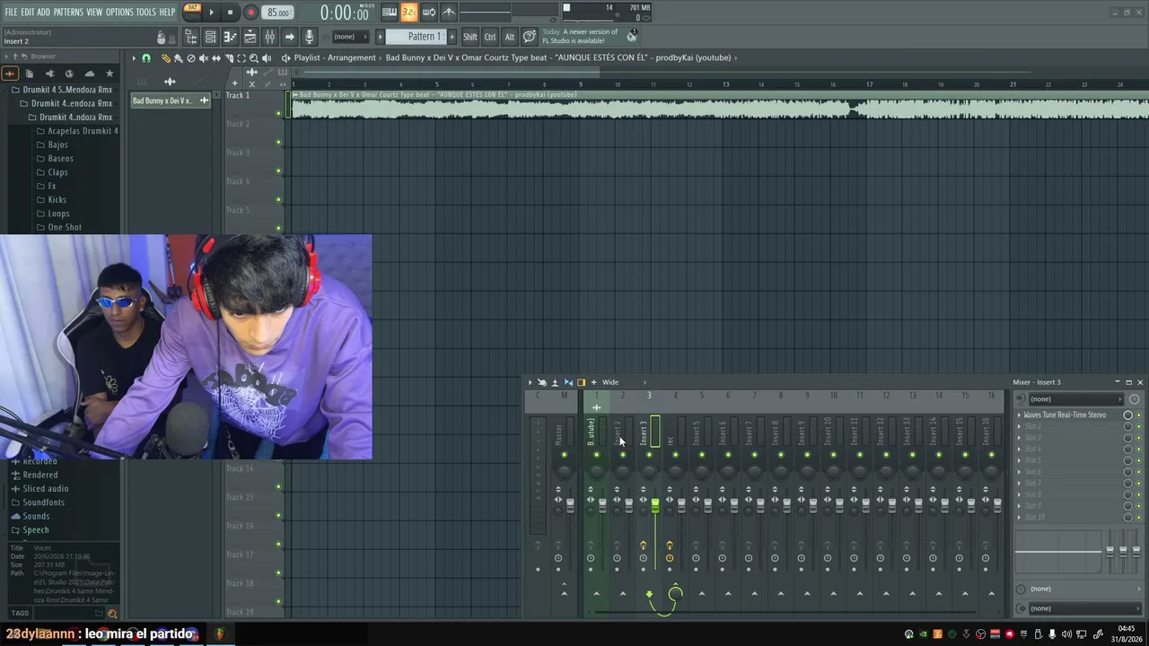Select the playlist Delete tool
This screenshot has width=1149, height=646.
click(x=190, y=58)
